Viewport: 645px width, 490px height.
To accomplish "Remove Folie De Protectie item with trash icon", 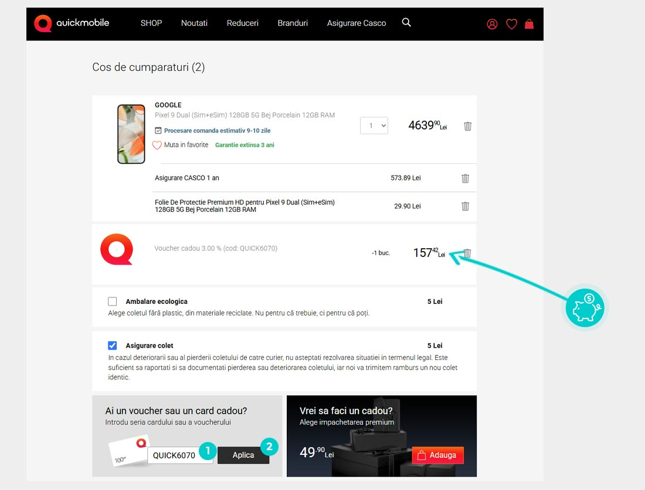I will [x=465, y=206].
